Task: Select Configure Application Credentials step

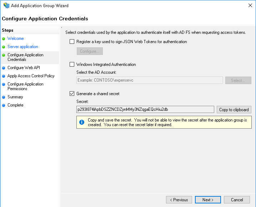Action: [25, 57]
